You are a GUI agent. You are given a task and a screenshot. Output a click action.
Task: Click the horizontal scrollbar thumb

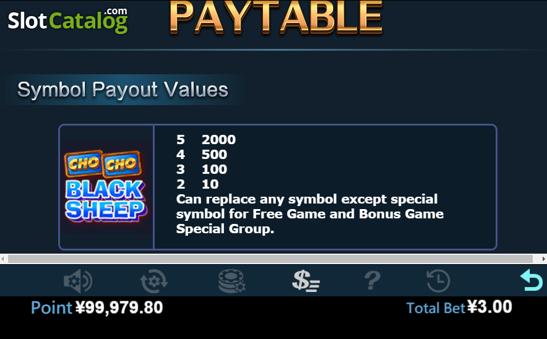click(x=270, y=259)
